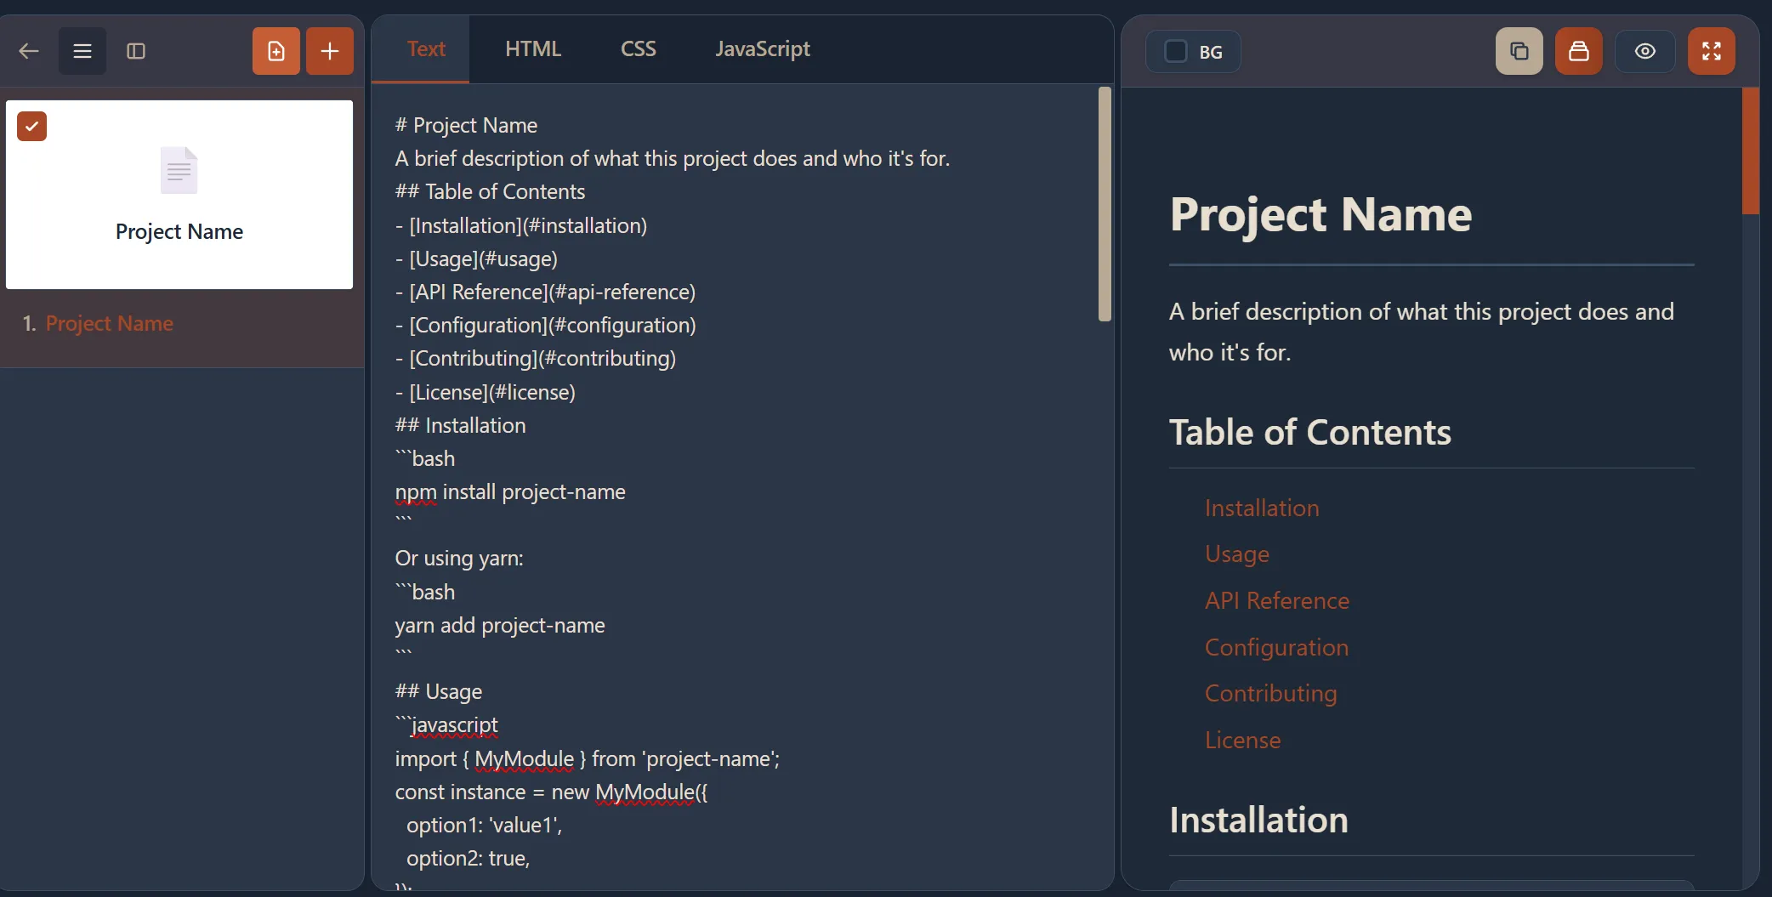Click the preview pane orange scrollbar thumb
The image size is (1772, 897).
1750,150
